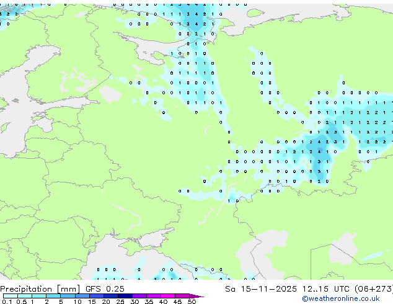Click the '0.1' legend scale label

click(7, 302)
